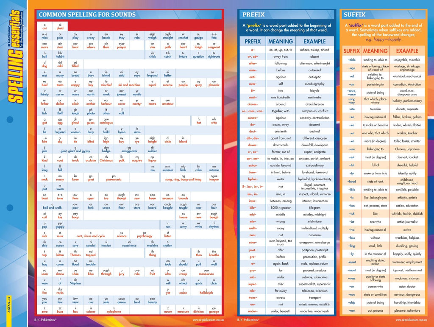Viewport: 434px width, 327px height.
Task: Click the 'hydro-' prefix entry
Action: [253, 179]
